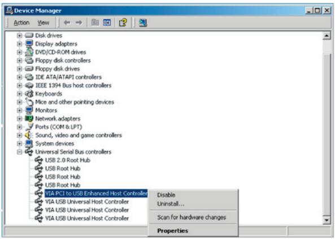
Task: Click the VIA PCI to USB Enhanced Host Controller icon
Action: [39, 193]
